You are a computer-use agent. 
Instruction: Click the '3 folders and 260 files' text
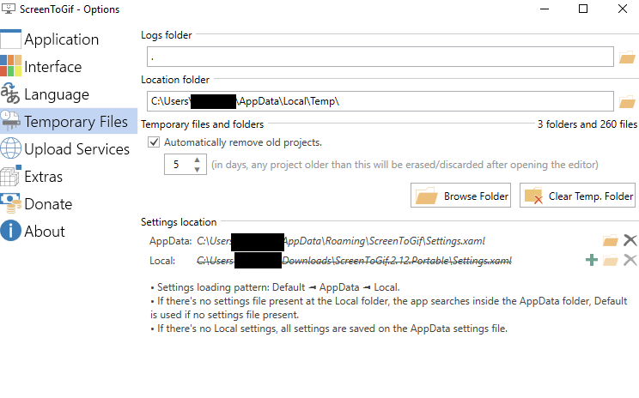[x=587, y=124]
